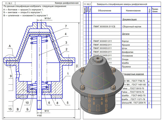The width and height of the screenshot is (163, 120).
Task: Click the "Поз." column header
Action: [x=90, y=10]
